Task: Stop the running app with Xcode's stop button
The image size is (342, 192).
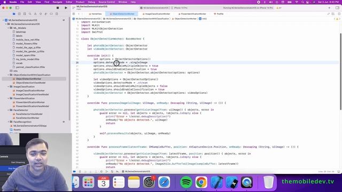Action: (58, 8)
